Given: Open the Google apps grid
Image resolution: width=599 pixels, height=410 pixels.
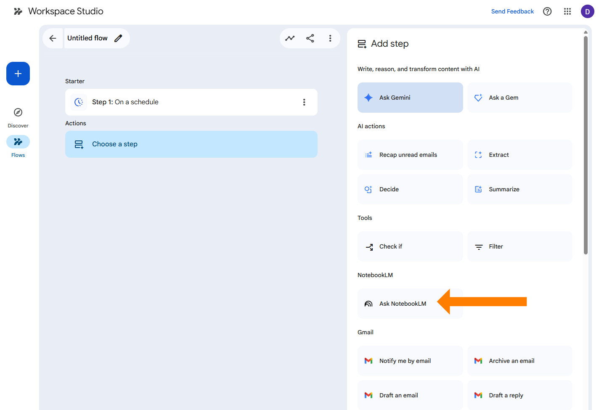Looking at the screenshot, I should pos(567,11).
